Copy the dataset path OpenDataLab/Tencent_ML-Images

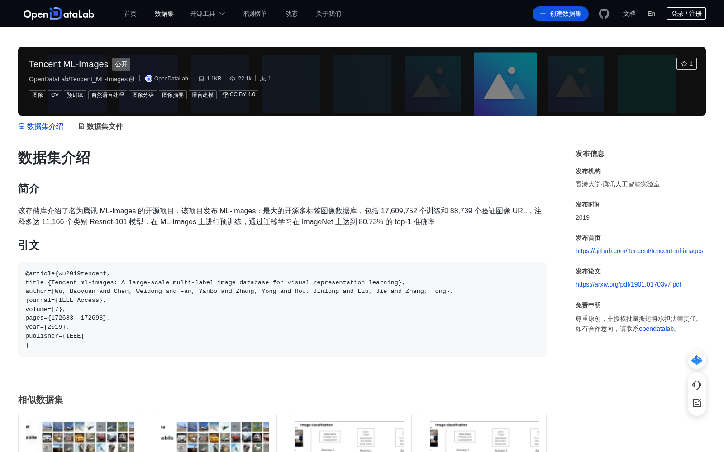(x=132, y=79)
